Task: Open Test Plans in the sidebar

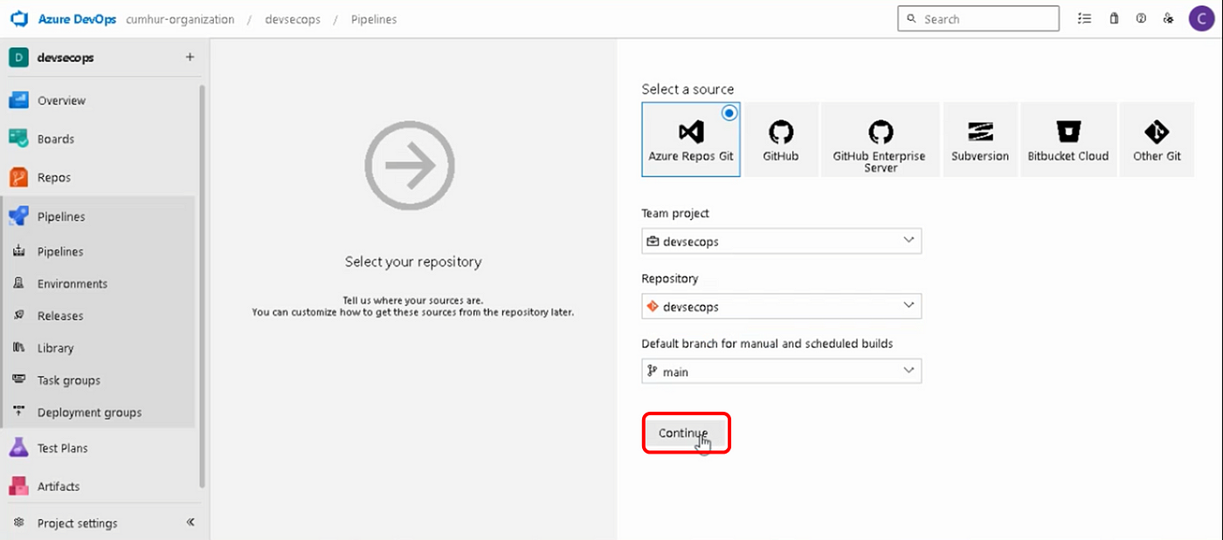Action: (x=62, y=448)
